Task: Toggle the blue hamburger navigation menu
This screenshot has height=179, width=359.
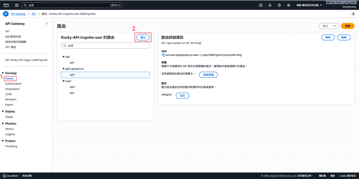Action: (x=6, y=14)
